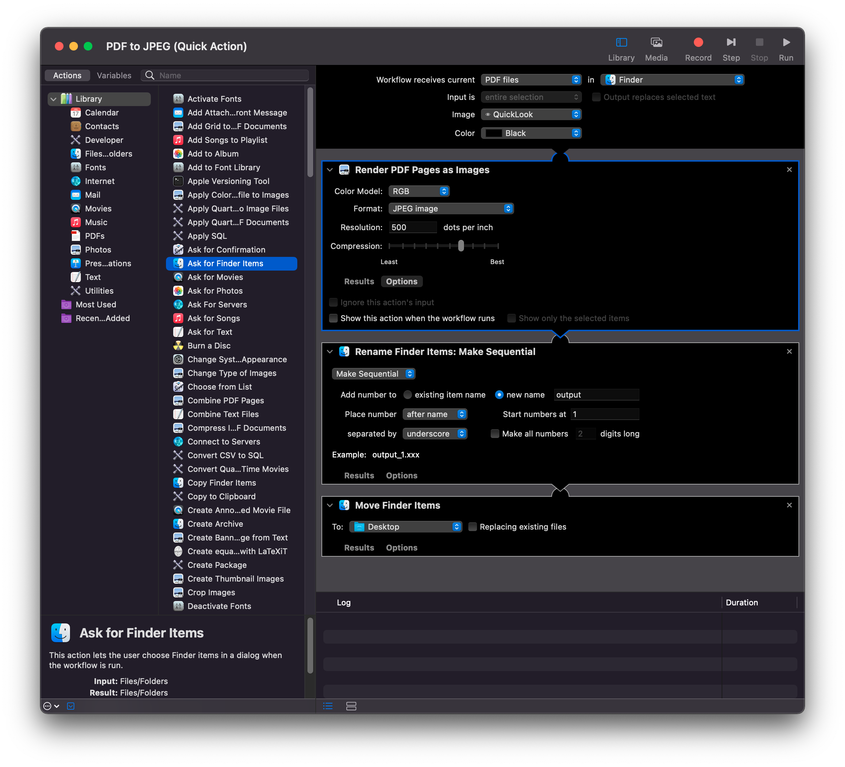Open the Finder application dropdown
Image resolution: width=845 pixels, height=767 pixels.
672,80
